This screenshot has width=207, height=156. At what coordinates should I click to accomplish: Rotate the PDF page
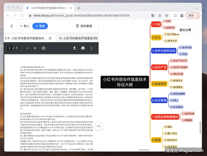pyautogui.click(x=44, y=48)
